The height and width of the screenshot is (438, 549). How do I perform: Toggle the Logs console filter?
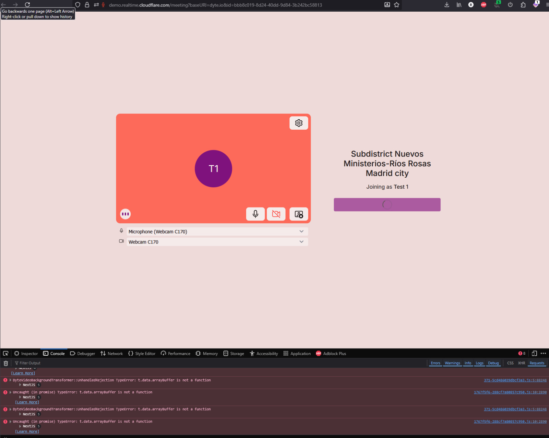(480, 363)
